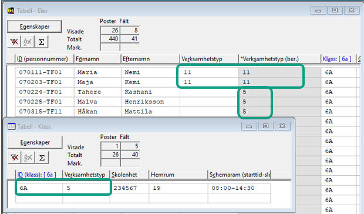Click the surname Kashani
Viewport: 364px width, 214px height.
click(139, 92)
